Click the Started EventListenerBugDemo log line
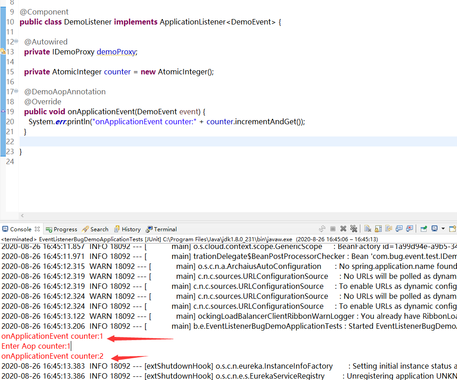Screen dimensions: 457x380 coord(229,326)
